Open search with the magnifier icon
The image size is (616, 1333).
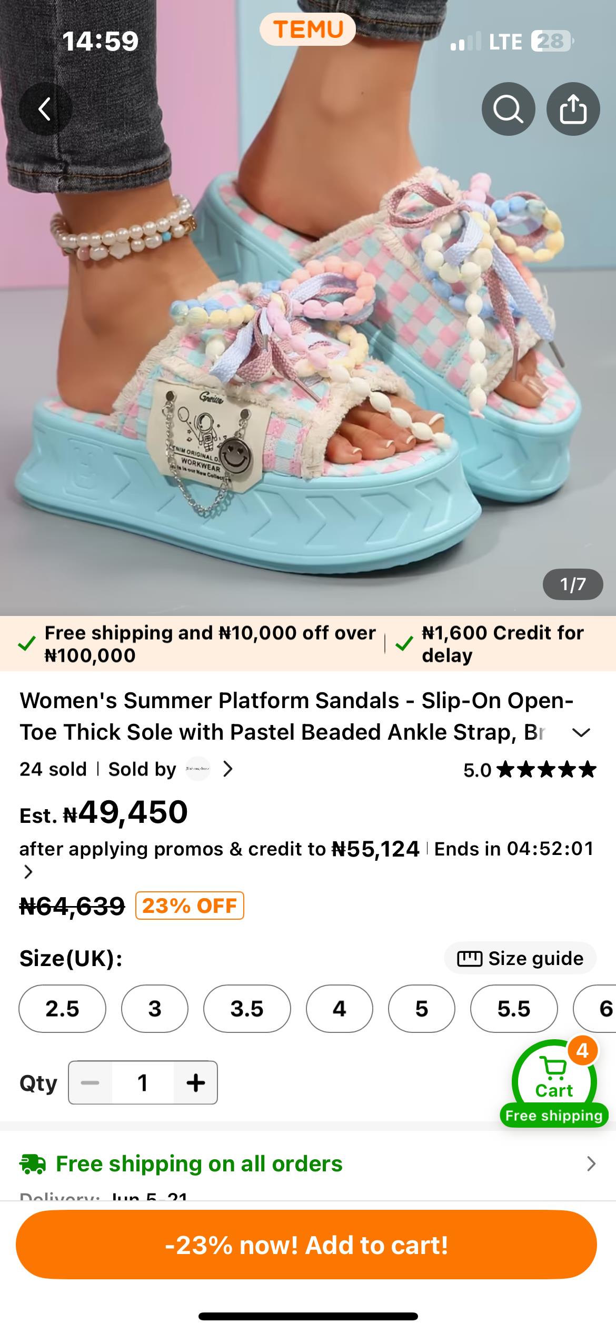click(508, 110)
